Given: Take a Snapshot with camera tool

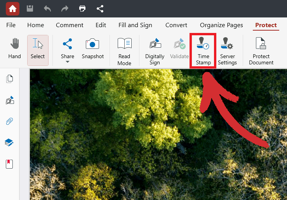Looking at the screenshot, I should coord(92,48).
